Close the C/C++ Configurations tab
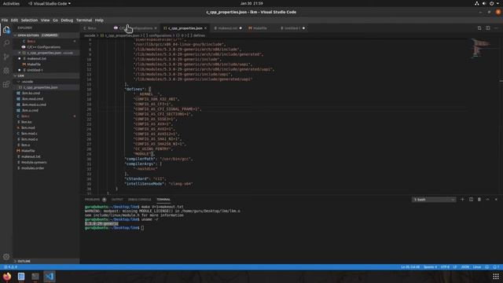 [156, 28]
